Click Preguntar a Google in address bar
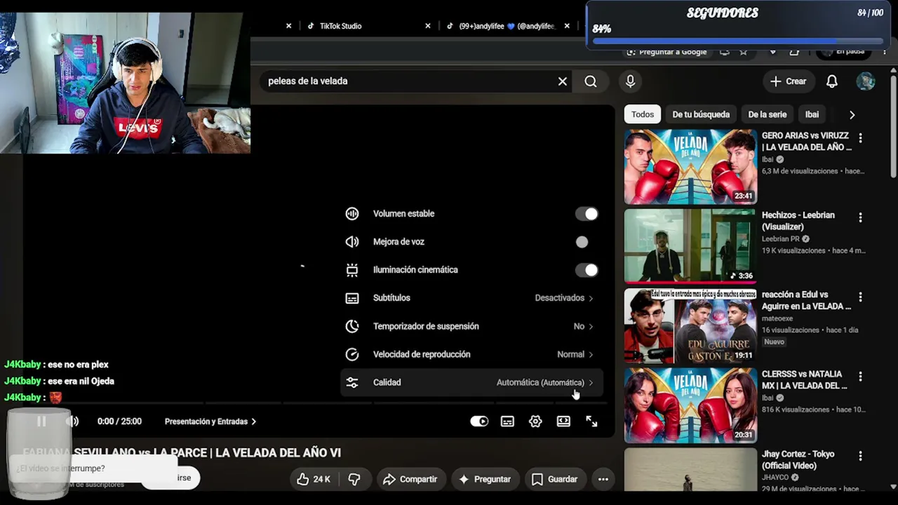This screenshot has height=505, width=898. pyautogui.click(x=666, y=51)
